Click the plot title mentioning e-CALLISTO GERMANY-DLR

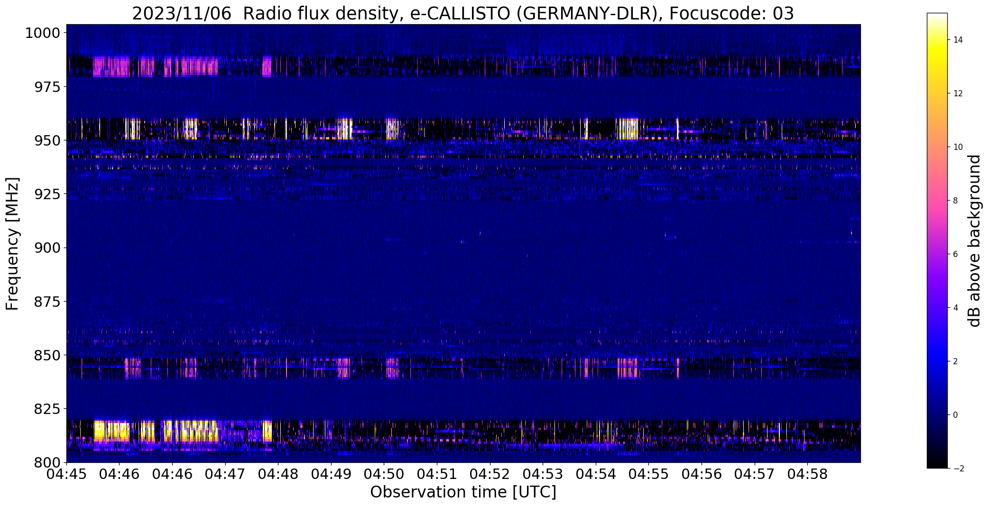click(x=462, y=13)
